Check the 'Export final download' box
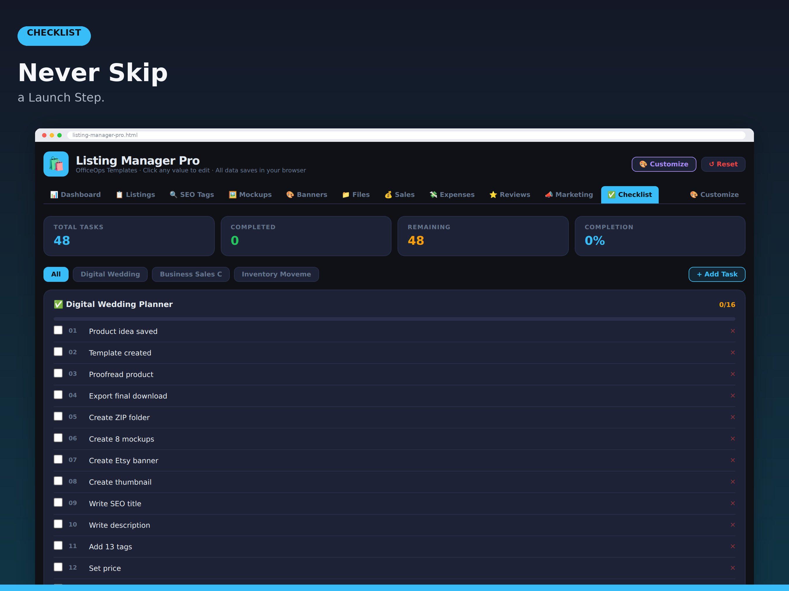 pos(58,395)
